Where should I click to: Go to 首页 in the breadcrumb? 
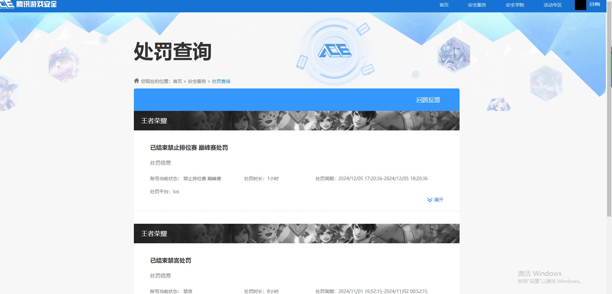click(178, 81)
